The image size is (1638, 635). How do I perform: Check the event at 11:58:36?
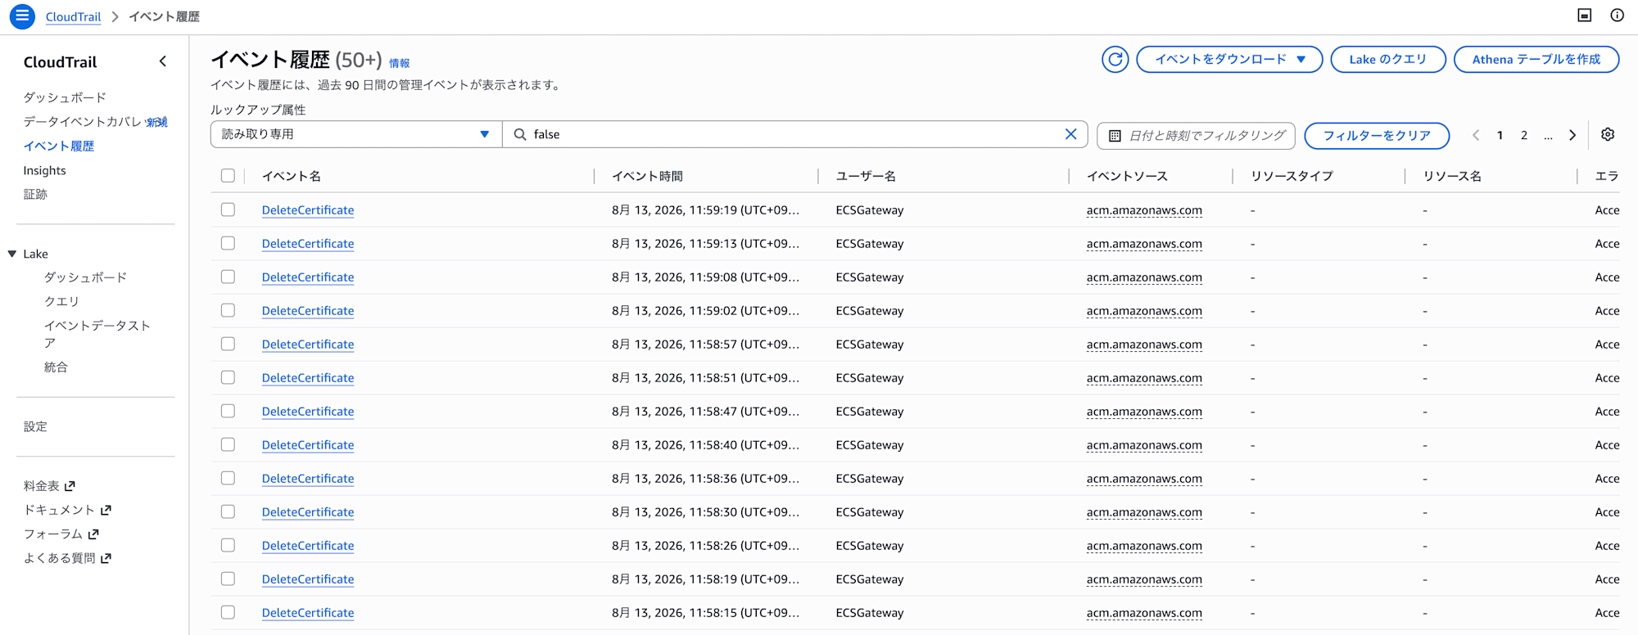(x=228, y=478)
